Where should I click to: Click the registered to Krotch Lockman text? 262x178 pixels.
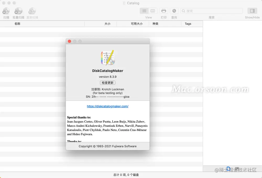click(108, 89)
